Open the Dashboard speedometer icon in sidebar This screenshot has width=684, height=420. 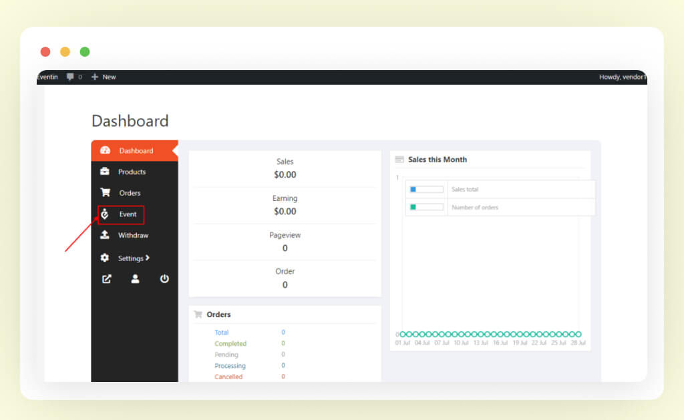pyautogui.click(x=105, y=150)
